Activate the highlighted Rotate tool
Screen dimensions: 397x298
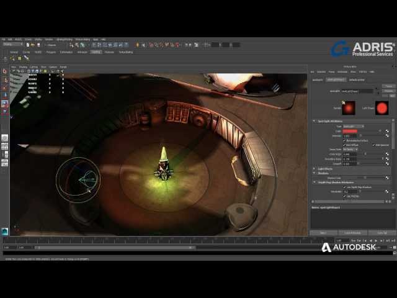coord(5,104)
